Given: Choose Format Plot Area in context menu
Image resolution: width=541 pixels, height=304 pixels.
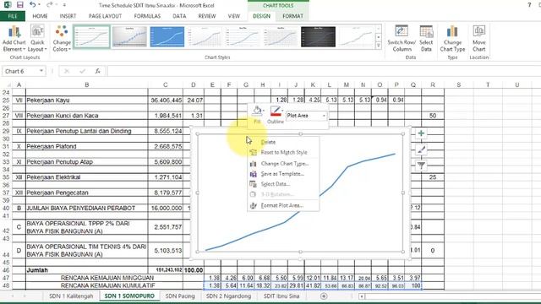Looking at the screenshot, I should pos(281,205).
